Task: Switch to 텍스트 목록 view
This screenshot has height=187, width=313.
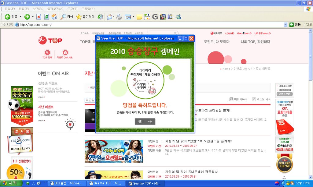Action: [261, 99]
